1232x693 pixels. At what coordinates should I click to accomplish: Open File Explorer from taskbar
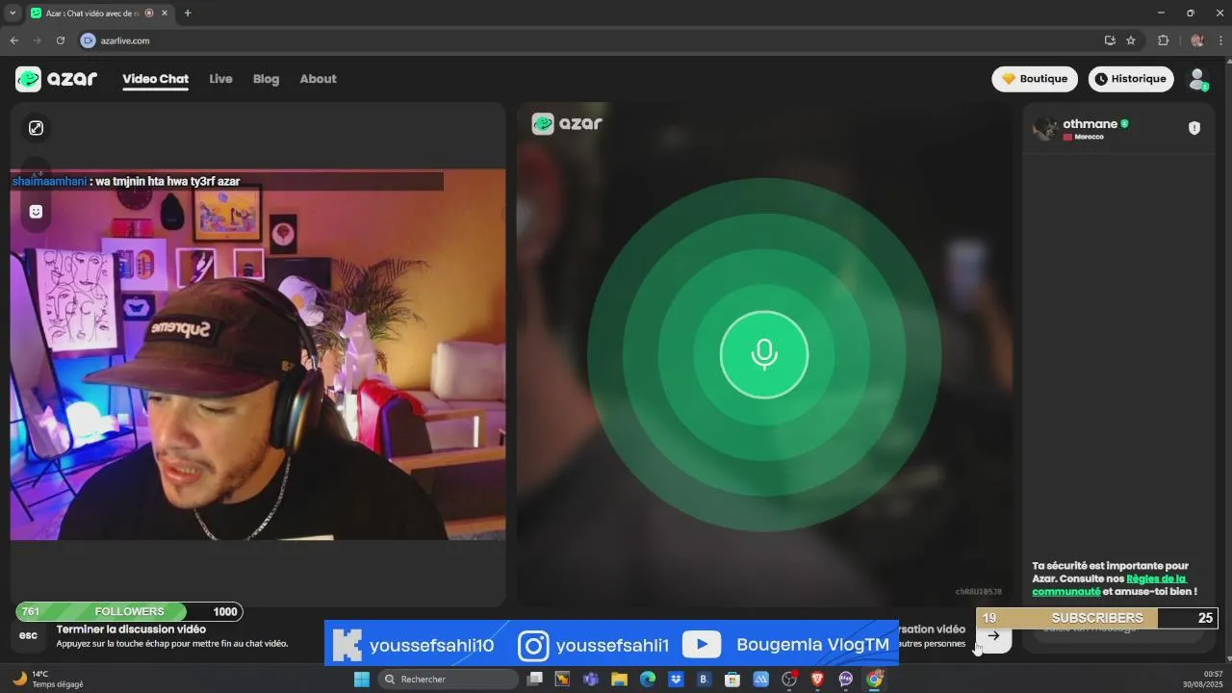click(619, 680)
